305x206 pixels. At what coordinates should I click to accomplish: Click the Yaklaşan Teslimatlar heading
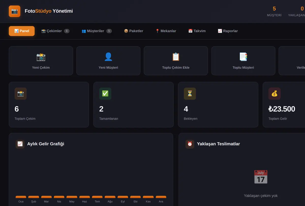click(218, 144)
